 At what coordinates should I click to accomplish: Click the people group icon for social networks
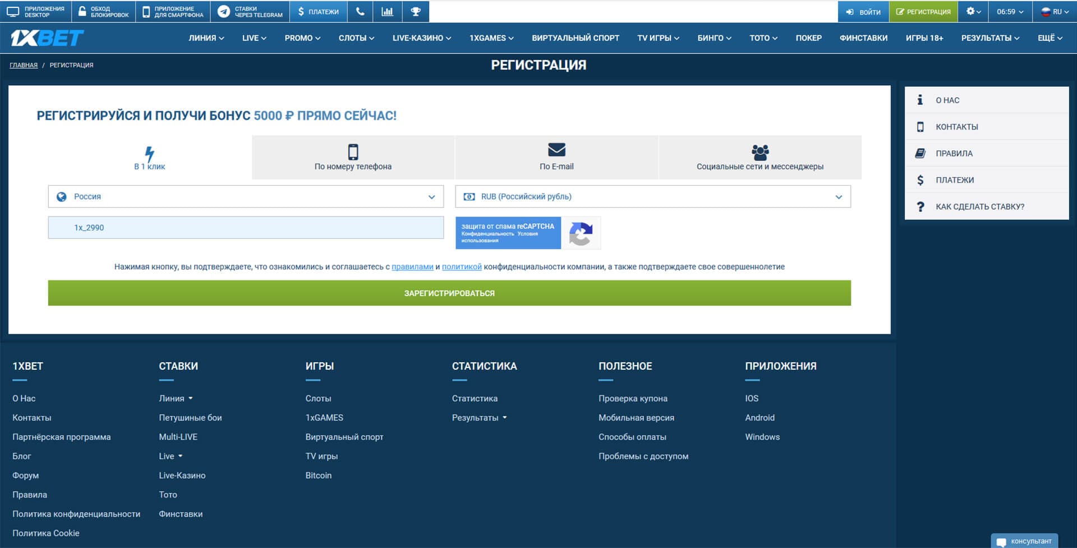(x=760, y=152)
